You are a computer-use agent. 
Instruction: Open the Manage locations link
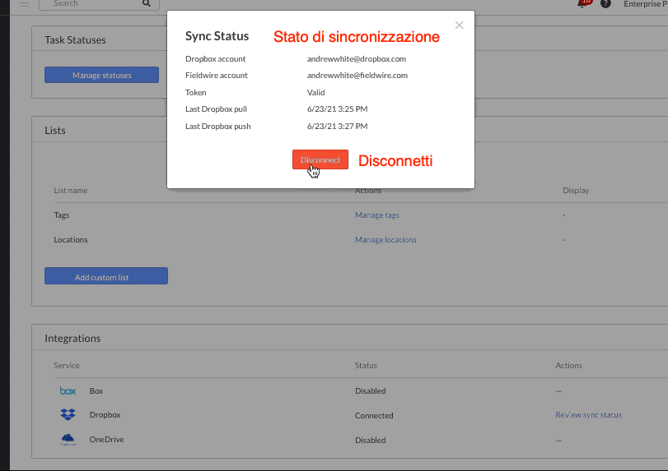click(385, 240)
